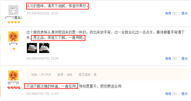Click 提问 on the 07月17日 review
The width and height of the screenshot is (191, 101).
184,94
